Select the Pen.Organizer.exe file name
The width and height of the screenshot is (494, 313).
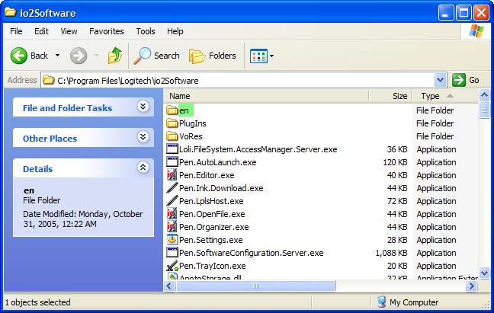pyautogui.click(x=214, y=227)
